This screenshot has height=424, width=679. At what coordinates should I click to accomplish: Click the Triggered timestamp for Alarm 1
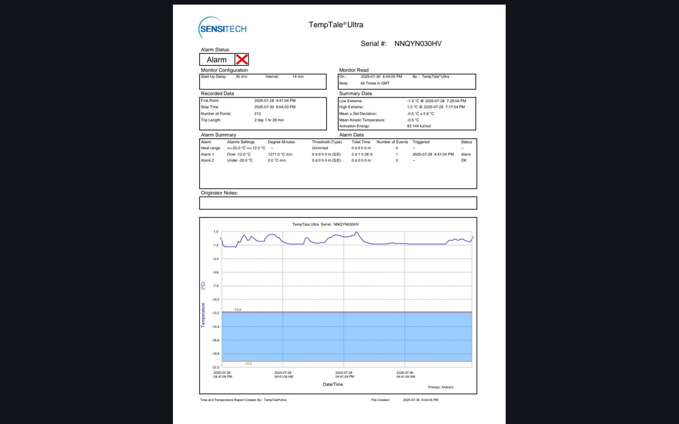[x=433, y=154]
